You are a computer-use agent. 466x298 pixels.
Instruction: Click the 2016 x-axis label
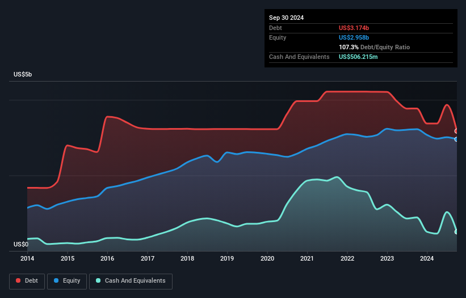[x=107, y=258]
